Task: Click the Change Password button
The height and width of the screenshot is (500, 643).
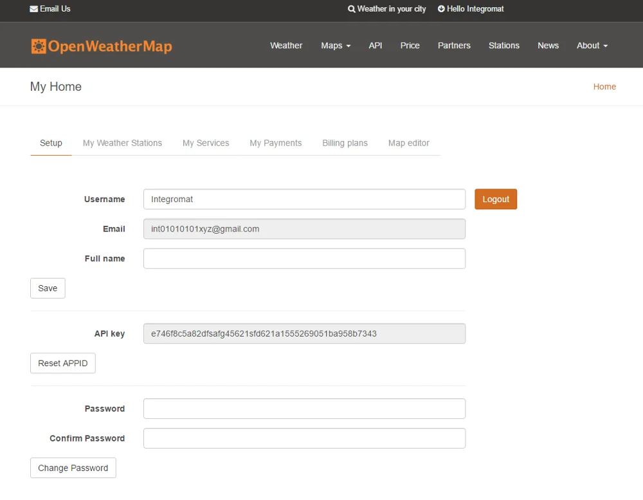Action: (73, 468)
